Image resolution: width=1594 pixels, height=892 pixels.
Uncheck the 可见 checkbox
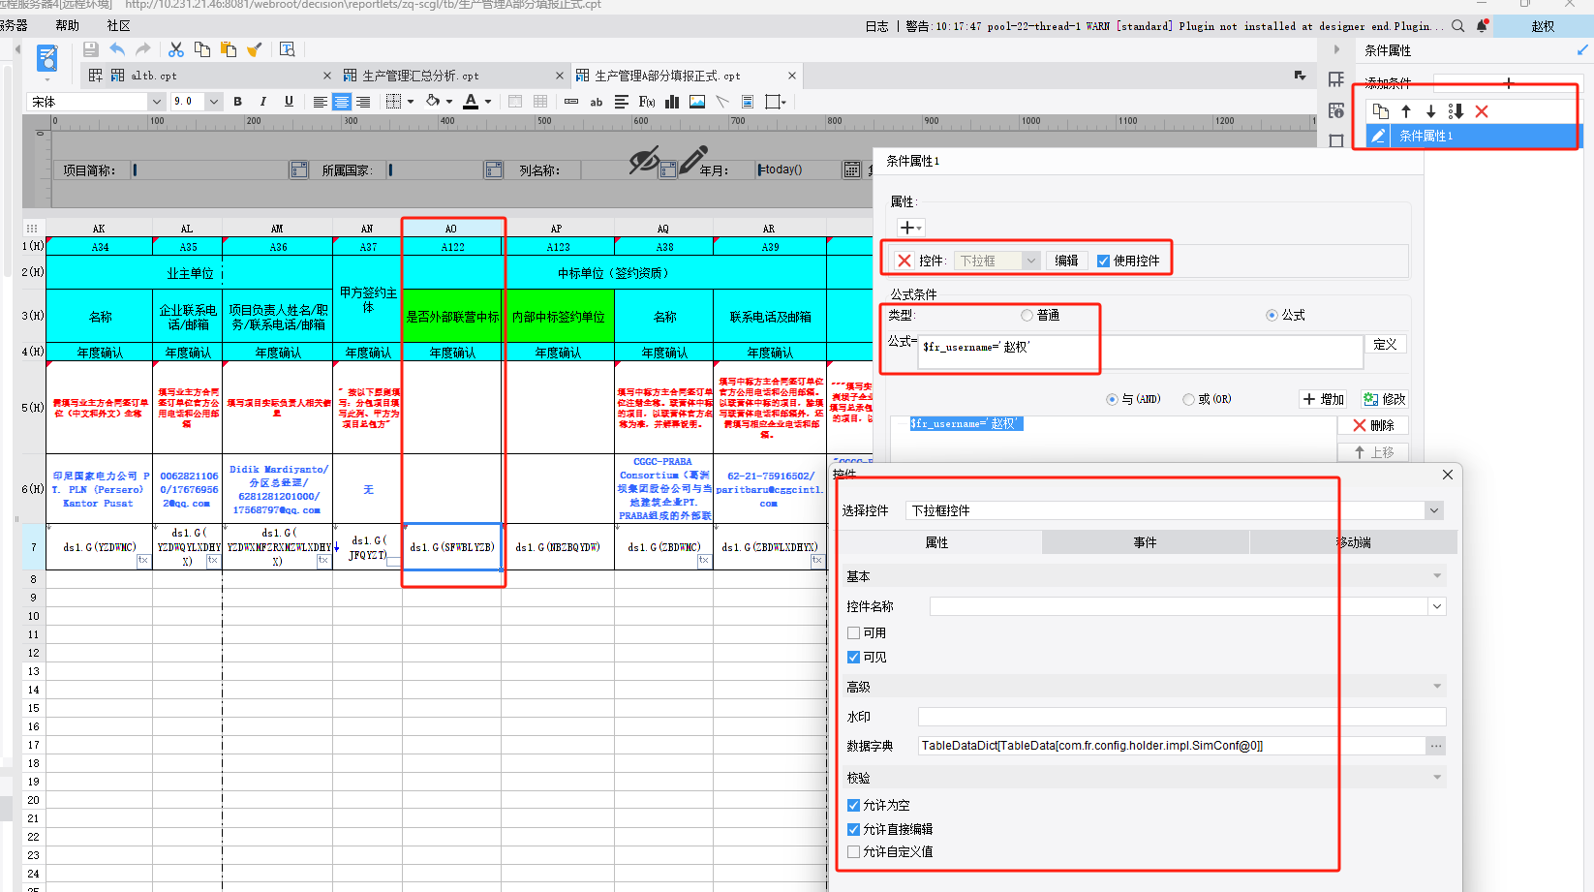pyautogui.click(x=853, y=657)
